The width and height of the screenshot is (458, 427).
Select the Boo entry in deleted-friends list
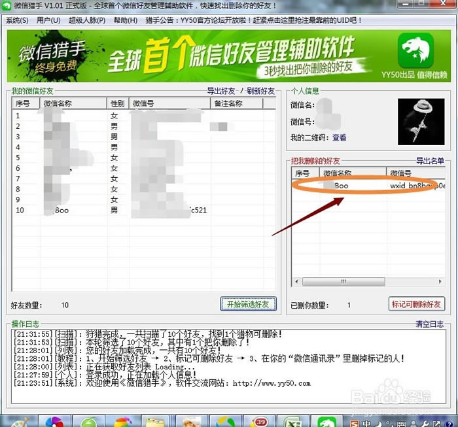[368, 186]
